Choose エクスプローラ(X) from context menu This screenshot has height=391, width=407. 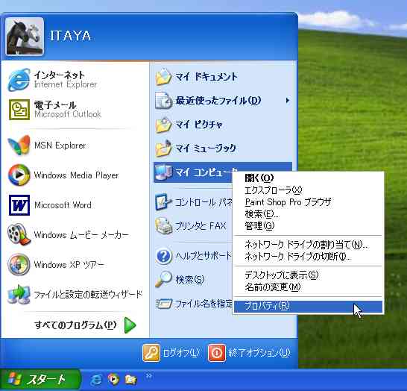point(308,190)
